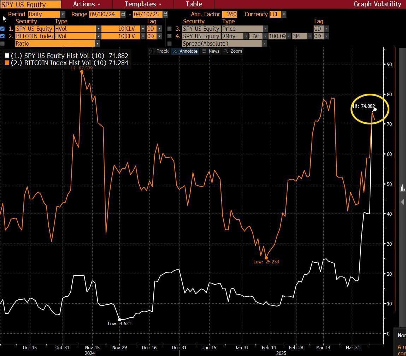Open the Actions menu
The image size is (406, 356).
[87, 4]
